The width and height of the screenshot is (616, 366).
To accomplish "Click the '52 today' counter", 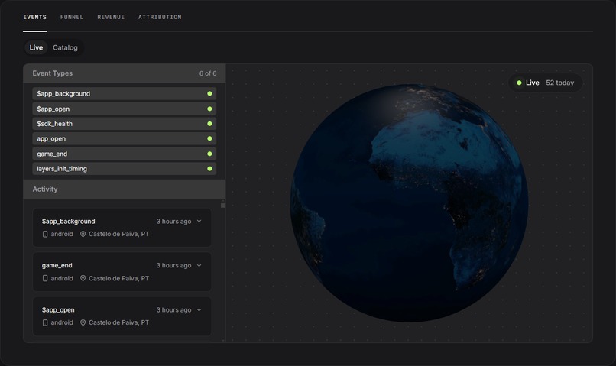I will tap(559, 83).
